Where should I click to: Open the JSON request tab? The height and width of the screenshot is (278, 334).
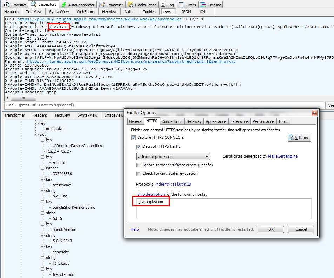[x=186, y=12]
